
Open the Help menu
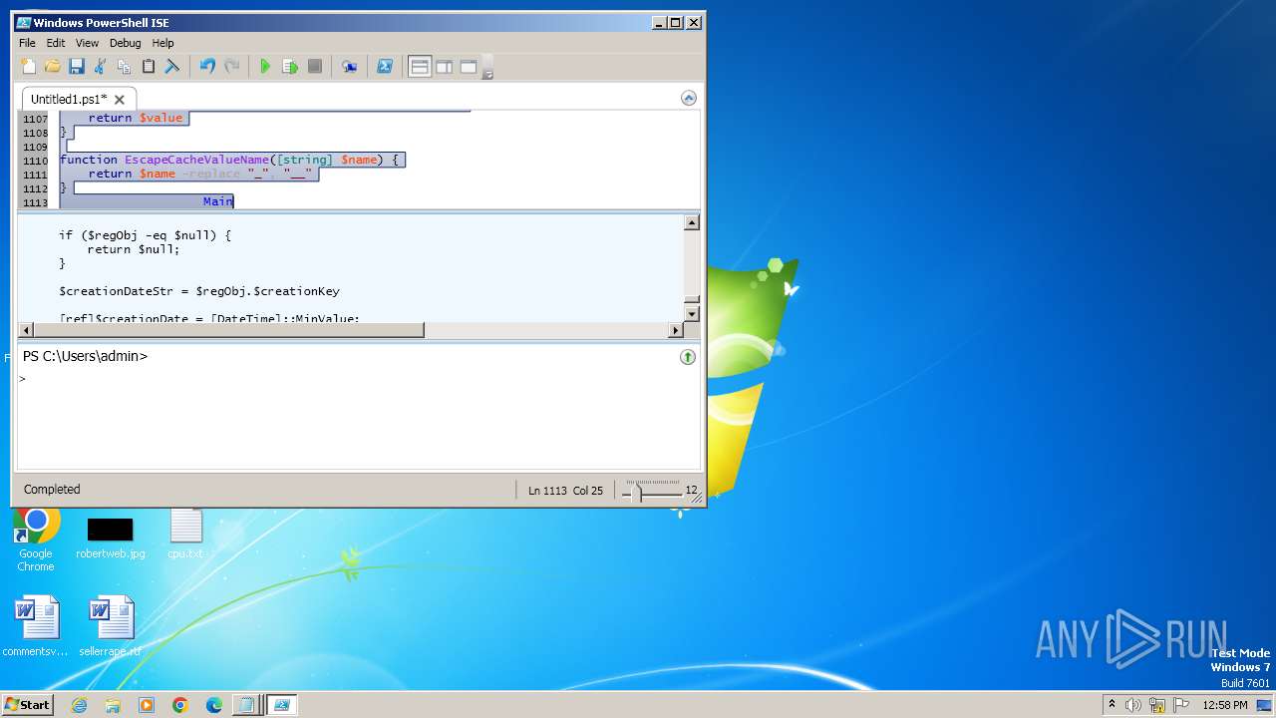tap(163, 43)
